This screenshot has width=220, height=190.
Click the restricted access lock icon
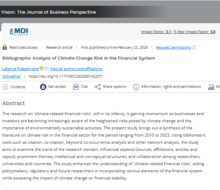tap(5, 47)
